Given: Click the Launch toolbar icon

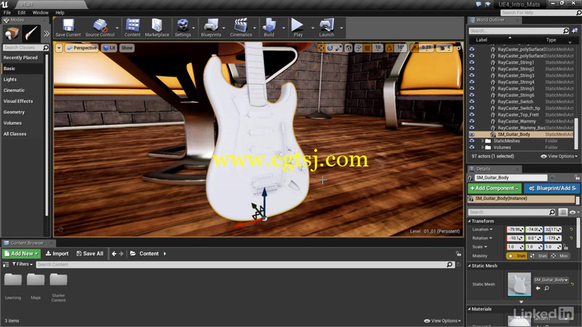Looking at the screenshot, I should tap(327, 28).
